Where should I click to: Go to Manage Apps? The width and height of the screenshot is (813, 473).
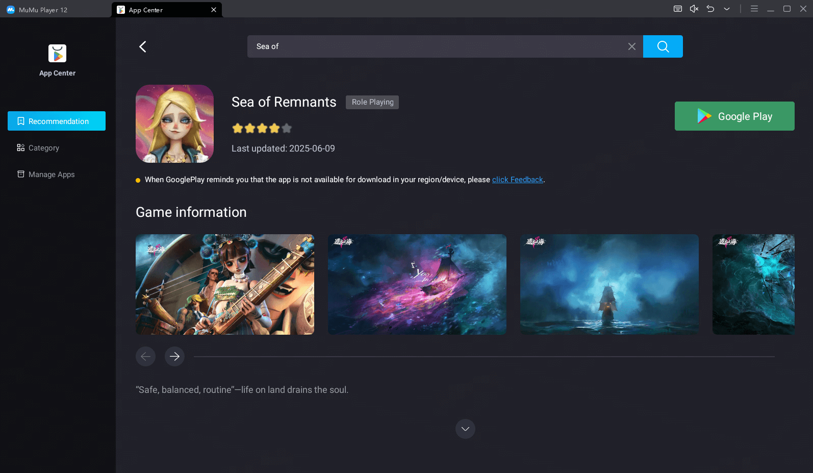pos(57,174)
